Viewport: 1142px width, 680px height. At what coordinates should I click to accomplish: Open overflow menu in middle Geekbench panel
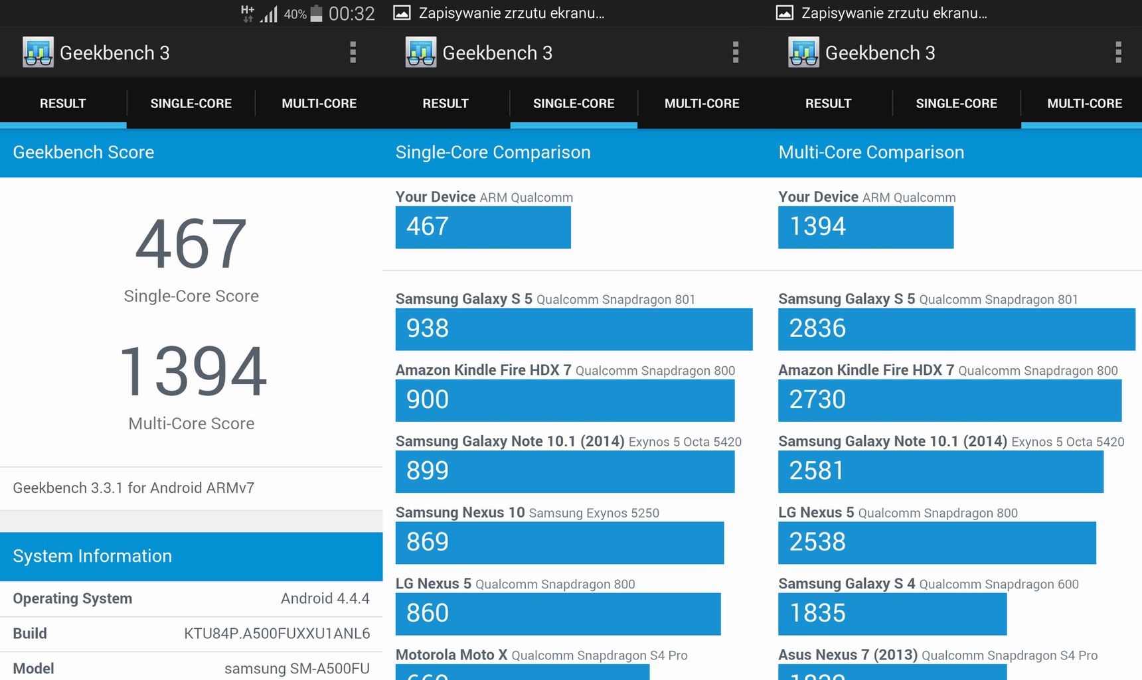point(735,52)
